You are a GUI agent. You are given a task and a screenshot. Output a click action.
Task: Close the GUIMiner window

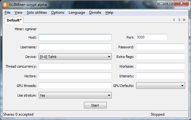pos(181,3)
